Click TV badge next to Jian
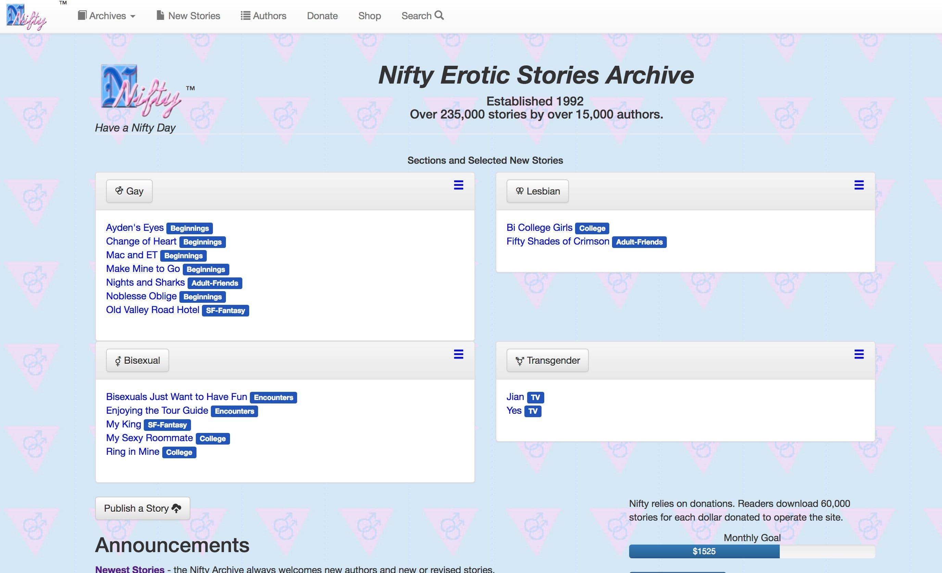Viewport: 942px width, 573px height. pyautogui.click(x=535, y=397)
